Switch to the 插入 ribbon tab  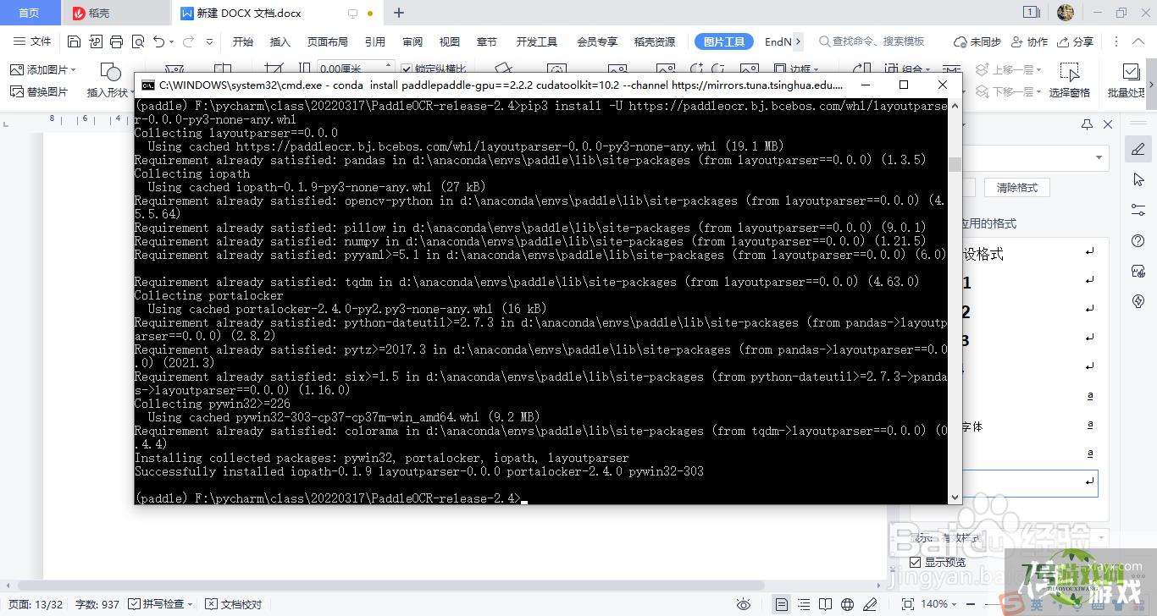280,41
